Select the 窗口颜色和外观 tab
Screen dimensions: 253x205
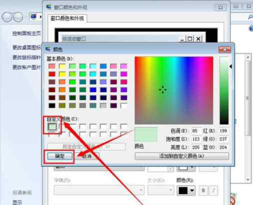[67, 18]
